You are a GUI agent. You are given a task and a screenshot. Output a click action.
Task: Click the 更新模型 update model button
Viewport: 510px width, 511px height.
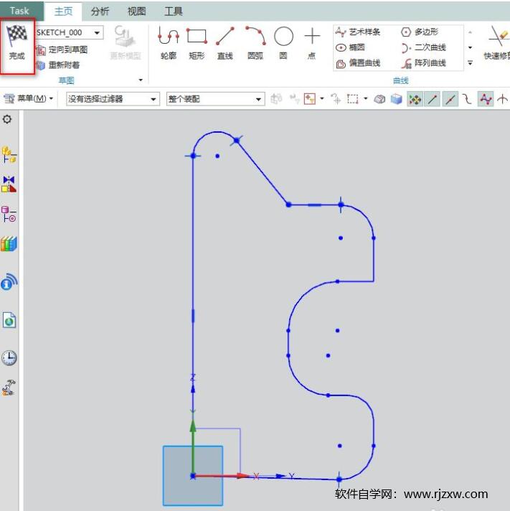click(126, 42)
